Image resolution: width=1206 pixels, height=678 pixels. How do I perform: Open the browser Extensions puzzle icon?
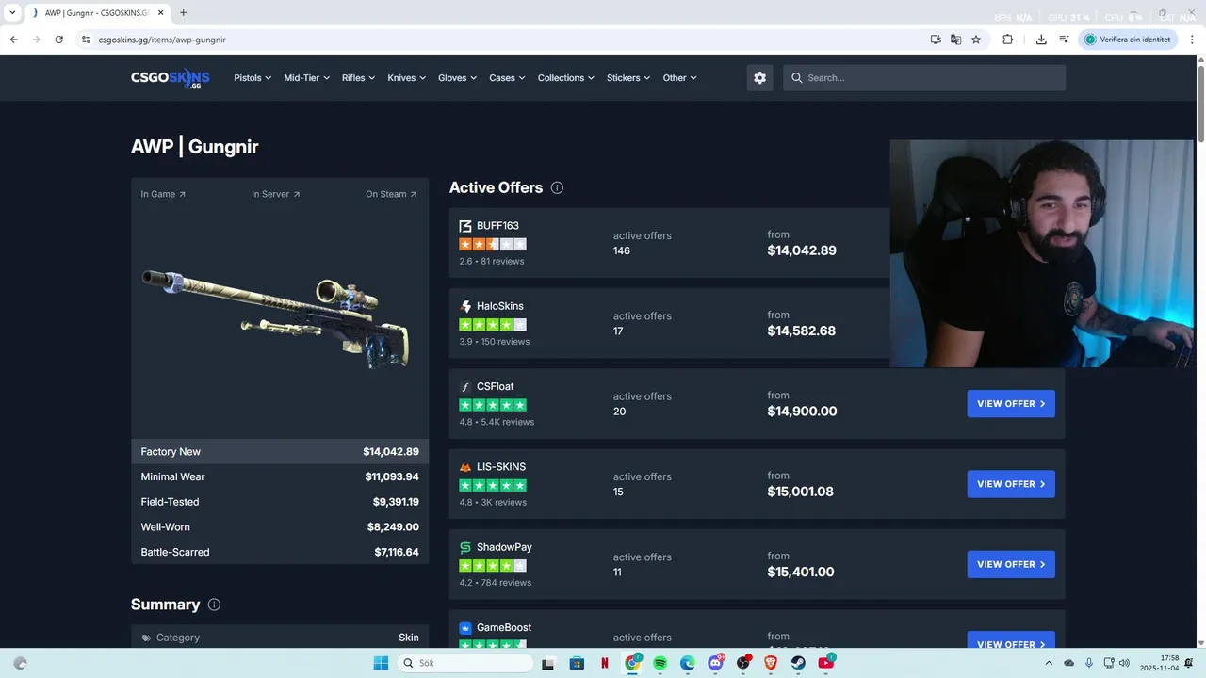pyautogui.click(x=1007, y=40)
